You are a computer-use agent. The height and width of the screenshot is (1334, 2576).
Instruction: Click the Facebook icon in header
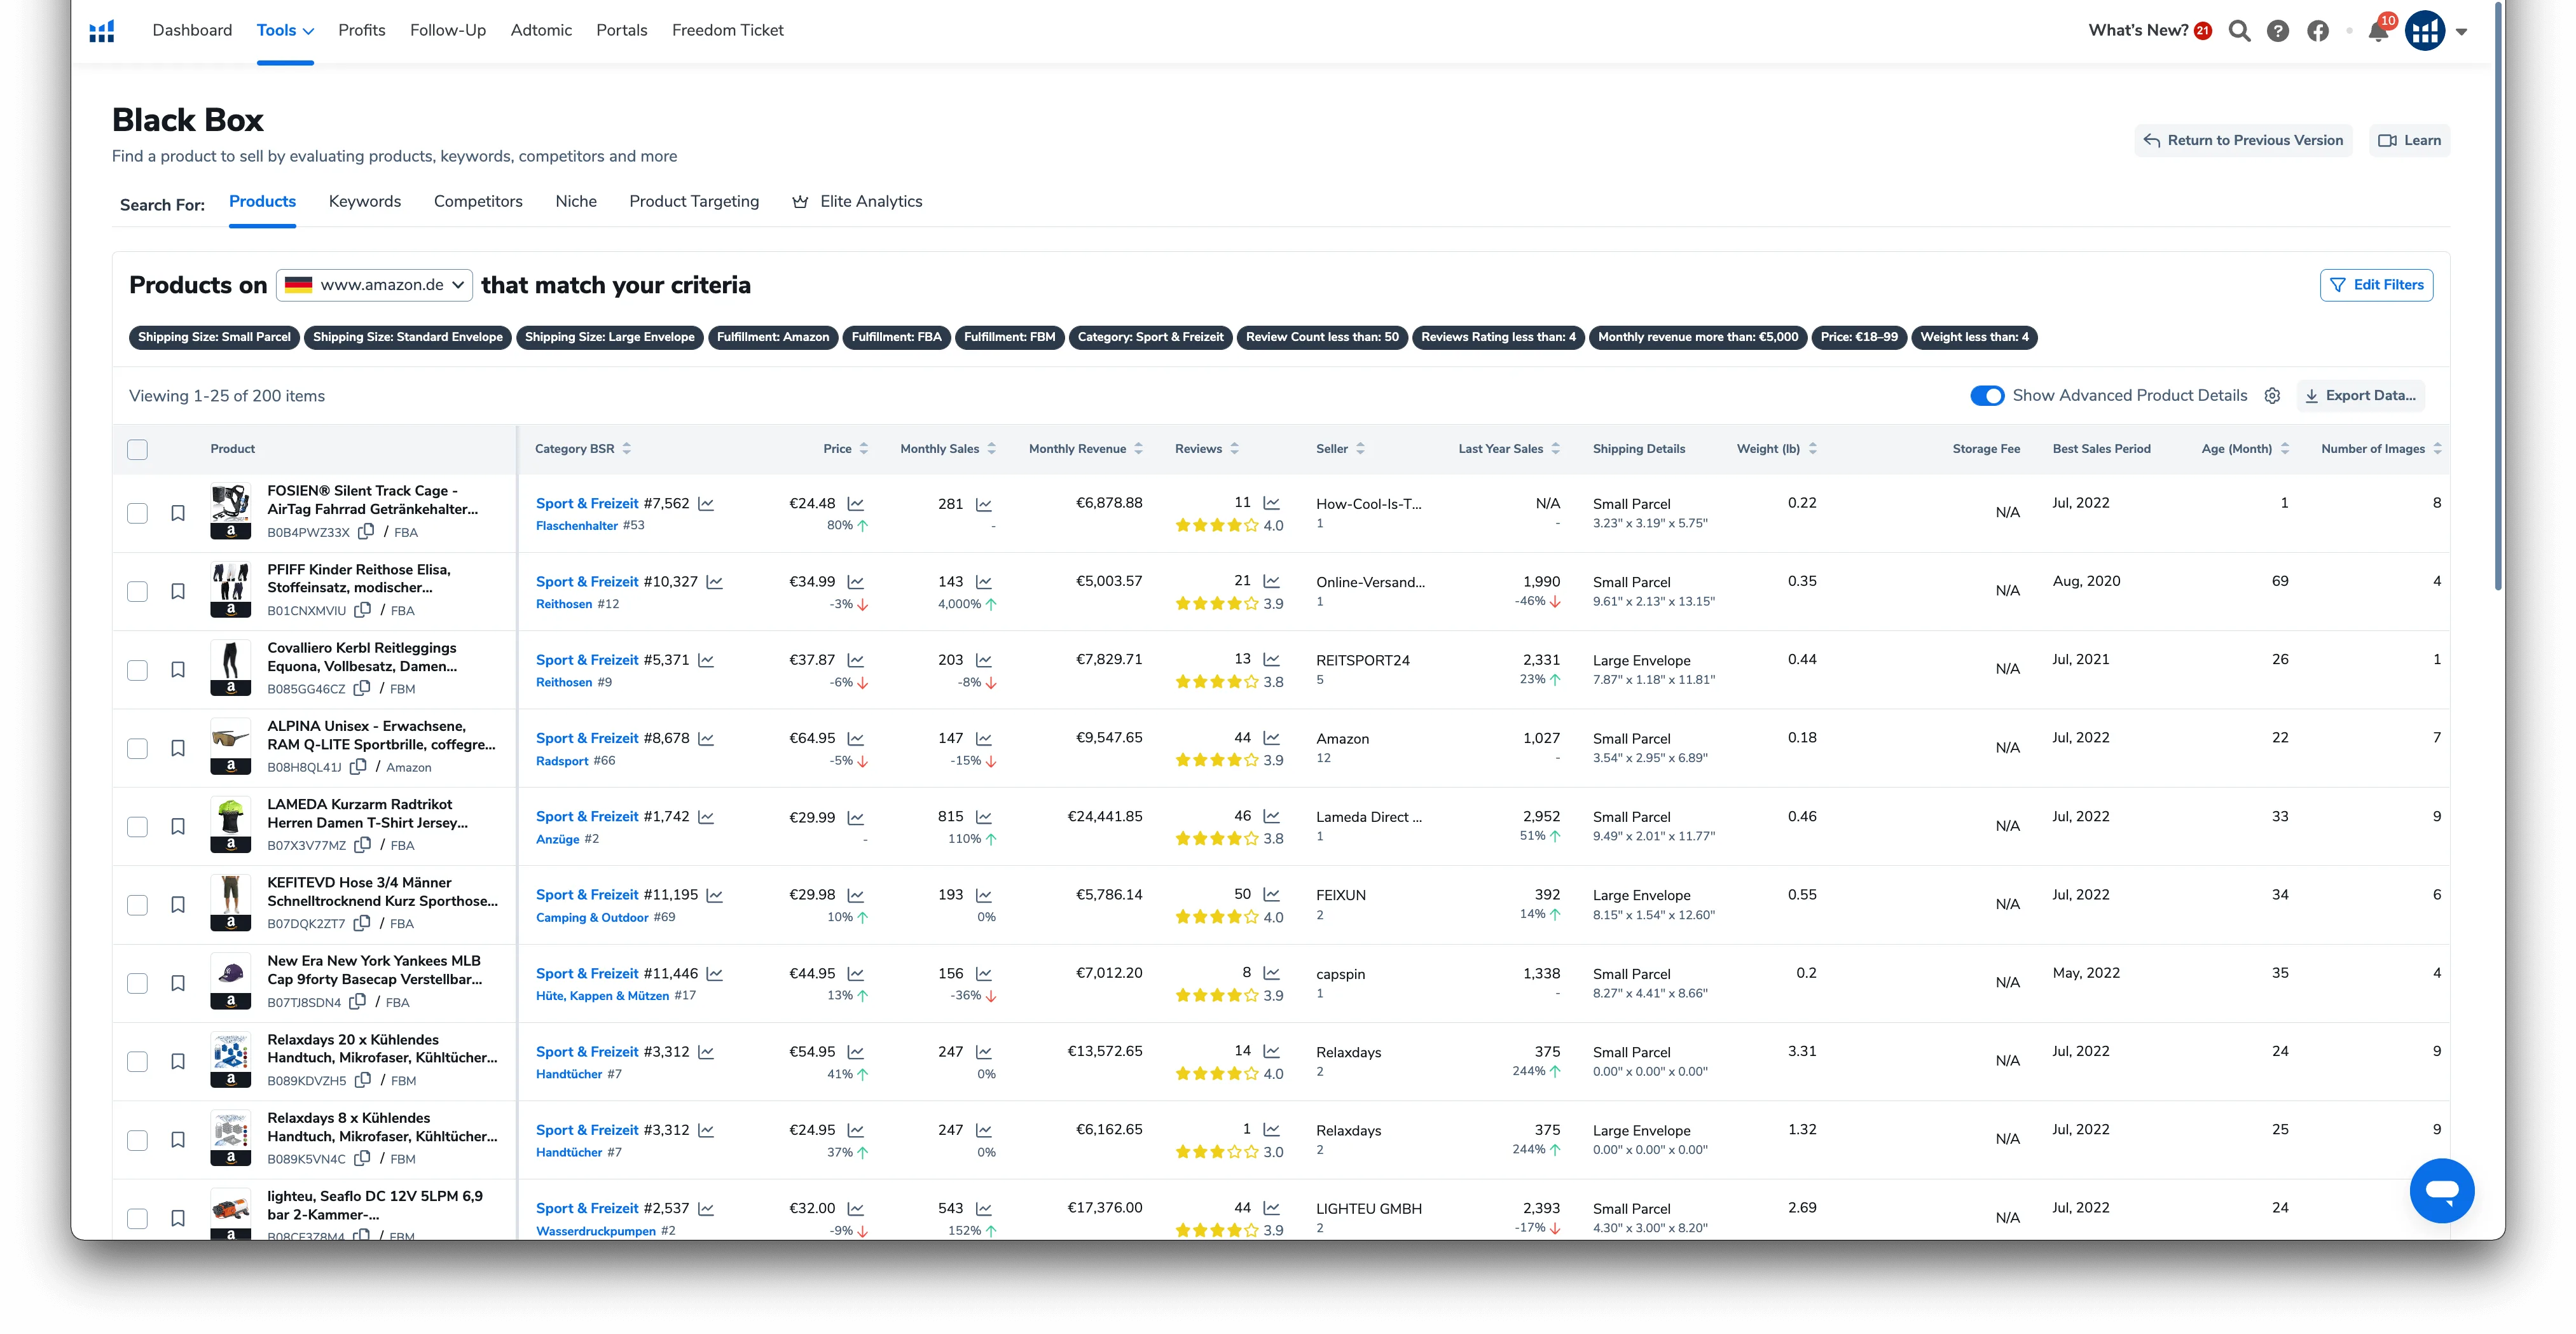pos(2318,31)
